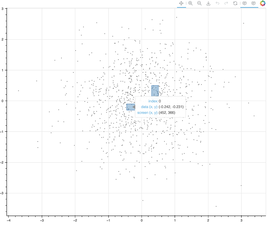Disable the second hover tooltip tool
This screenshot has height=233, width=275.
pyautogui.click(x=254, y=3)
